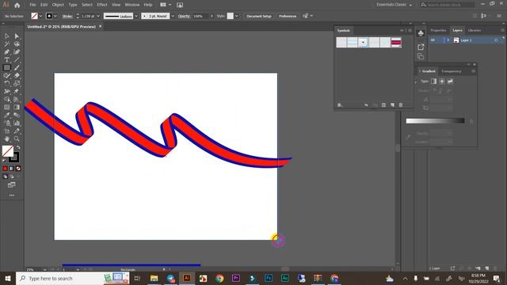The image size is (507, 285).
Task: Open the Effect menu
Action: 102,5
